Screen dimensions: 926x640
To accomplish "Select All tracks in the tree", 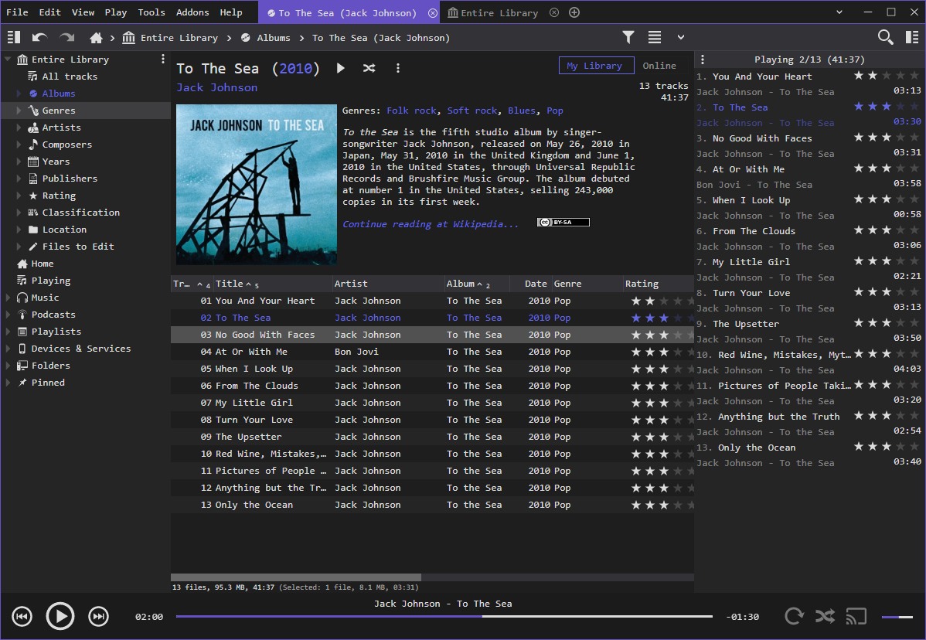I will (x=69, y=77).
